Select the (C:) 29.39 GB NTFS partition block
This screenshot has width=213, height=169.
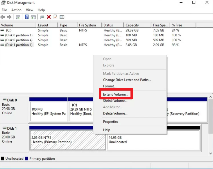click(x=81, y=109)
